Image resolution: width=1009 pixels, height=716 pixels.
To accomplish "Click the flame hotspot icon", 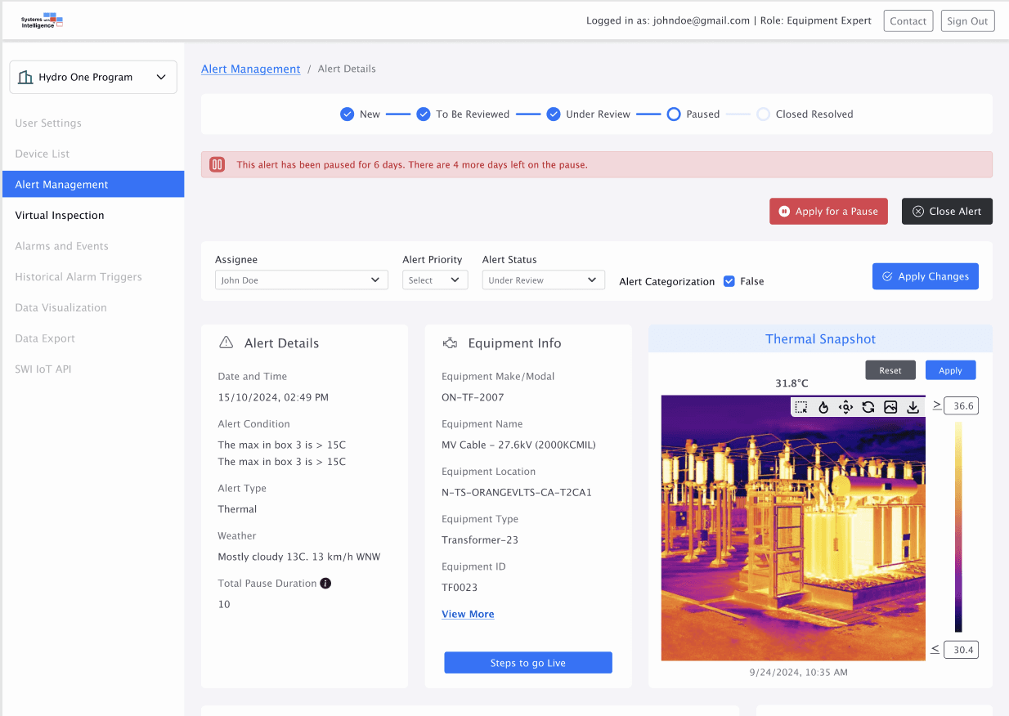I will [823, 407].
